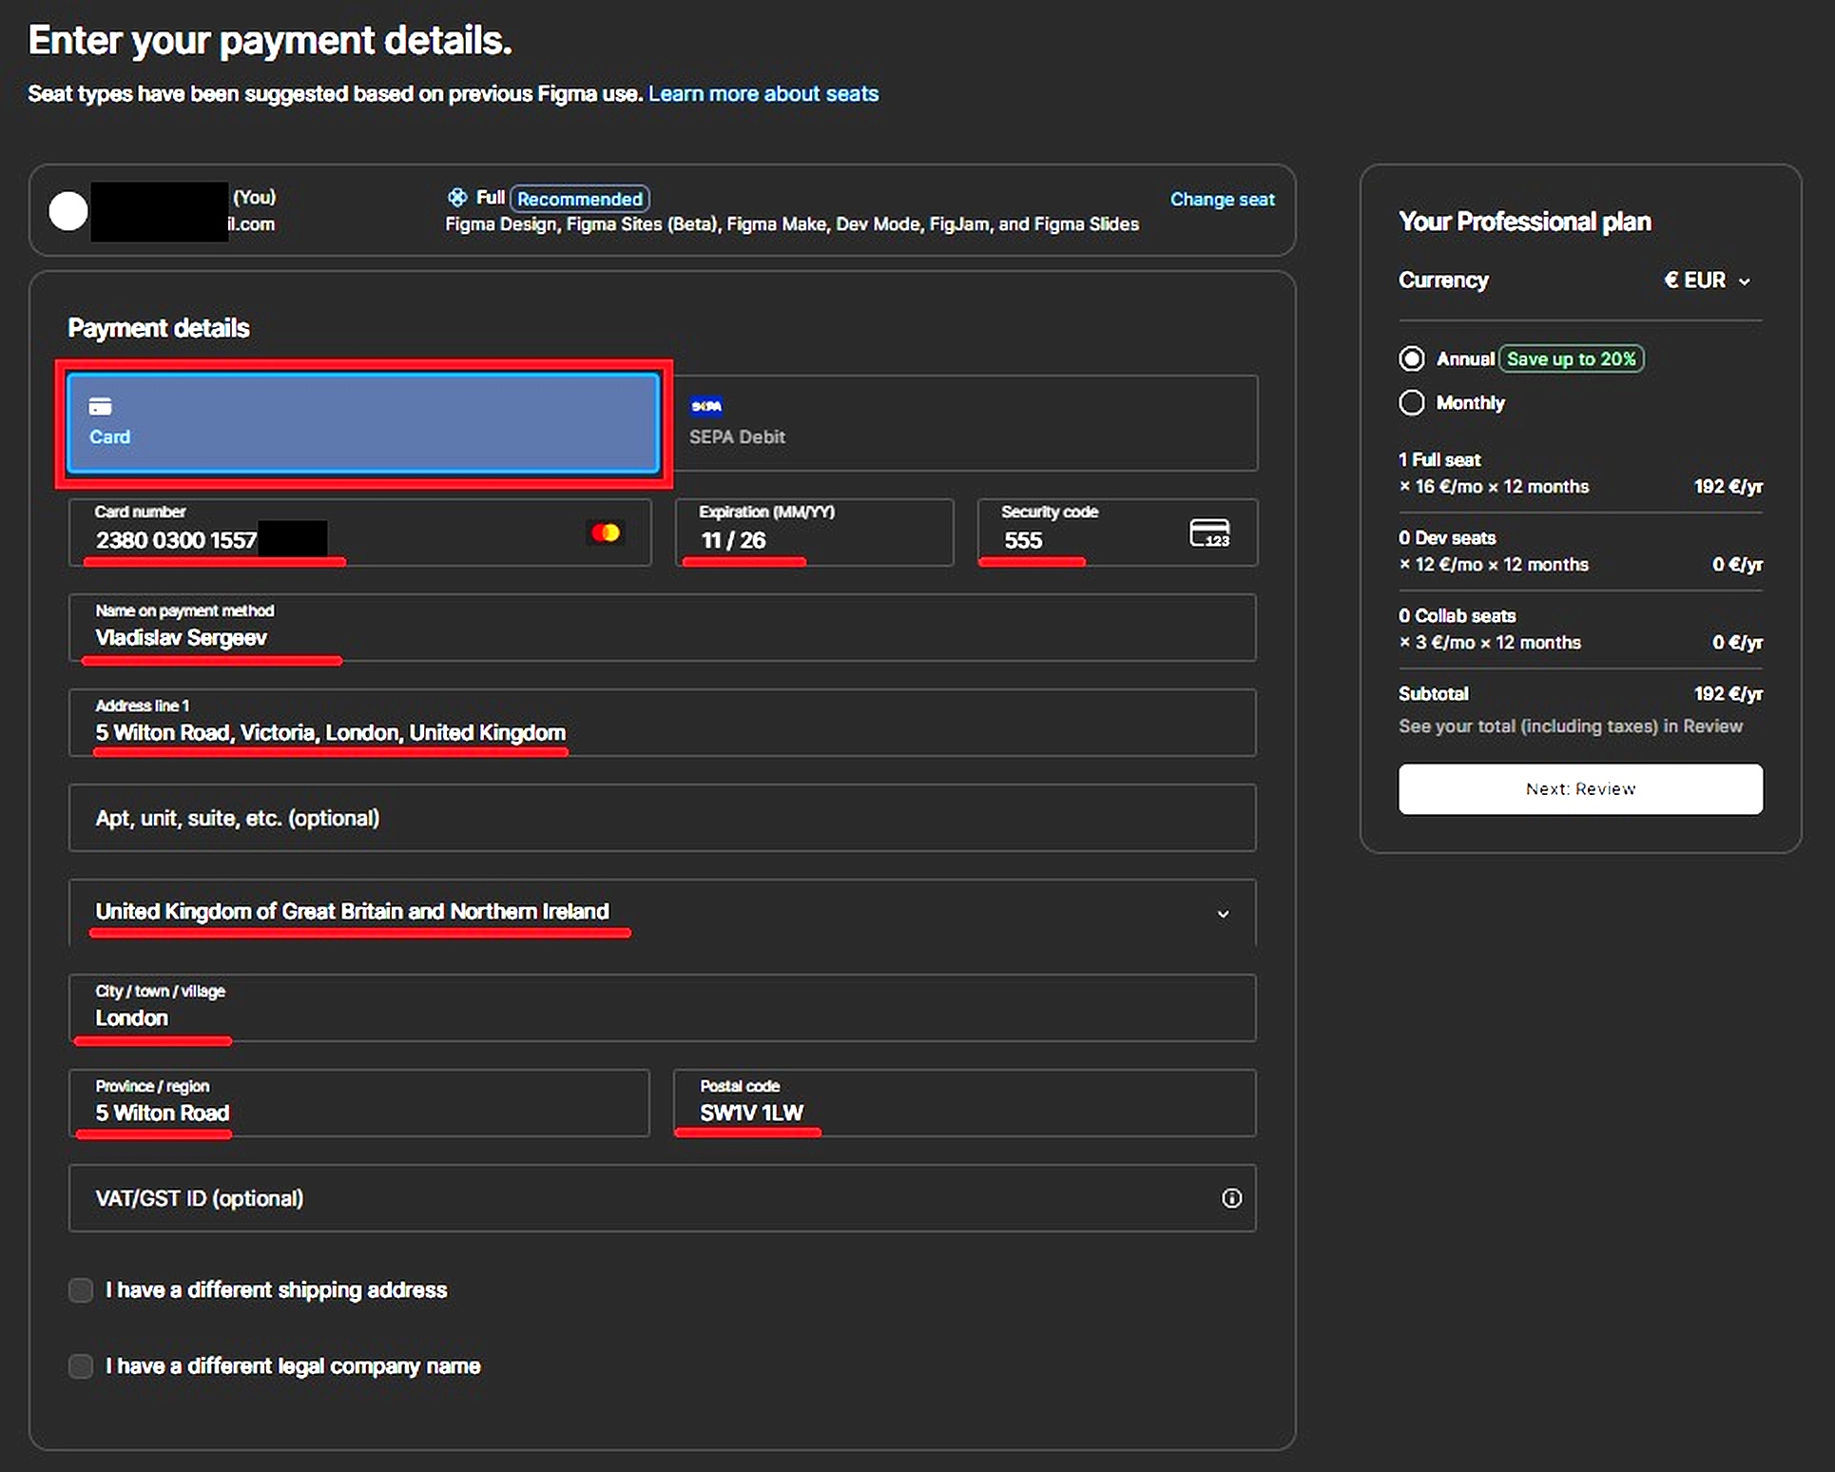Screen dimensions: 1835x1472
Task: Check 'I have a different legal company name'
Action: tap(81, 1366)
